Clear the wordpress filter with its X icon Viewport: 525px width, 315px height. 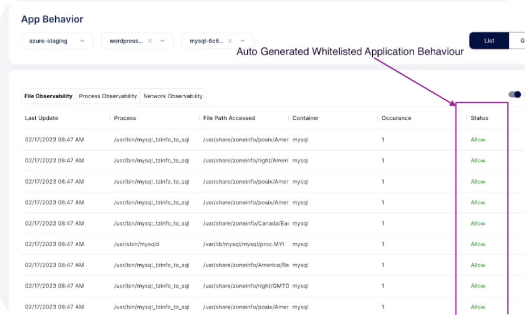[150, 41]
